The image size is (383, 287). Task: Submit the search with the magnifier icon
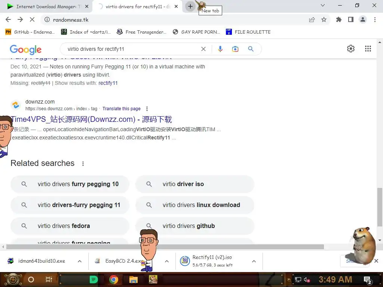pos(251,49)
